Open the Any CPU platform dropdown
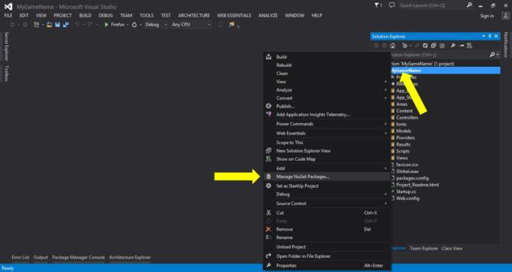The height and width of the screenshot is (272, 512). 191,25
